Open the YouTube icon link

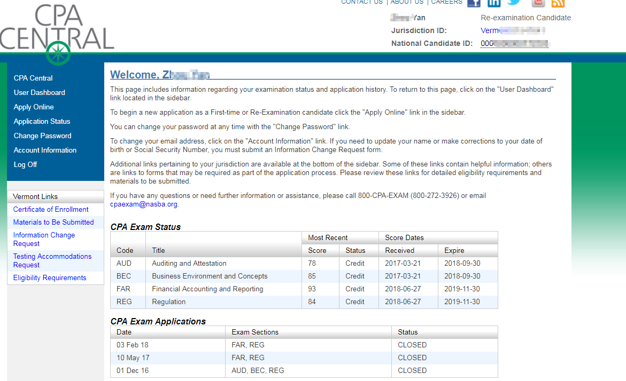click(538, 3)
